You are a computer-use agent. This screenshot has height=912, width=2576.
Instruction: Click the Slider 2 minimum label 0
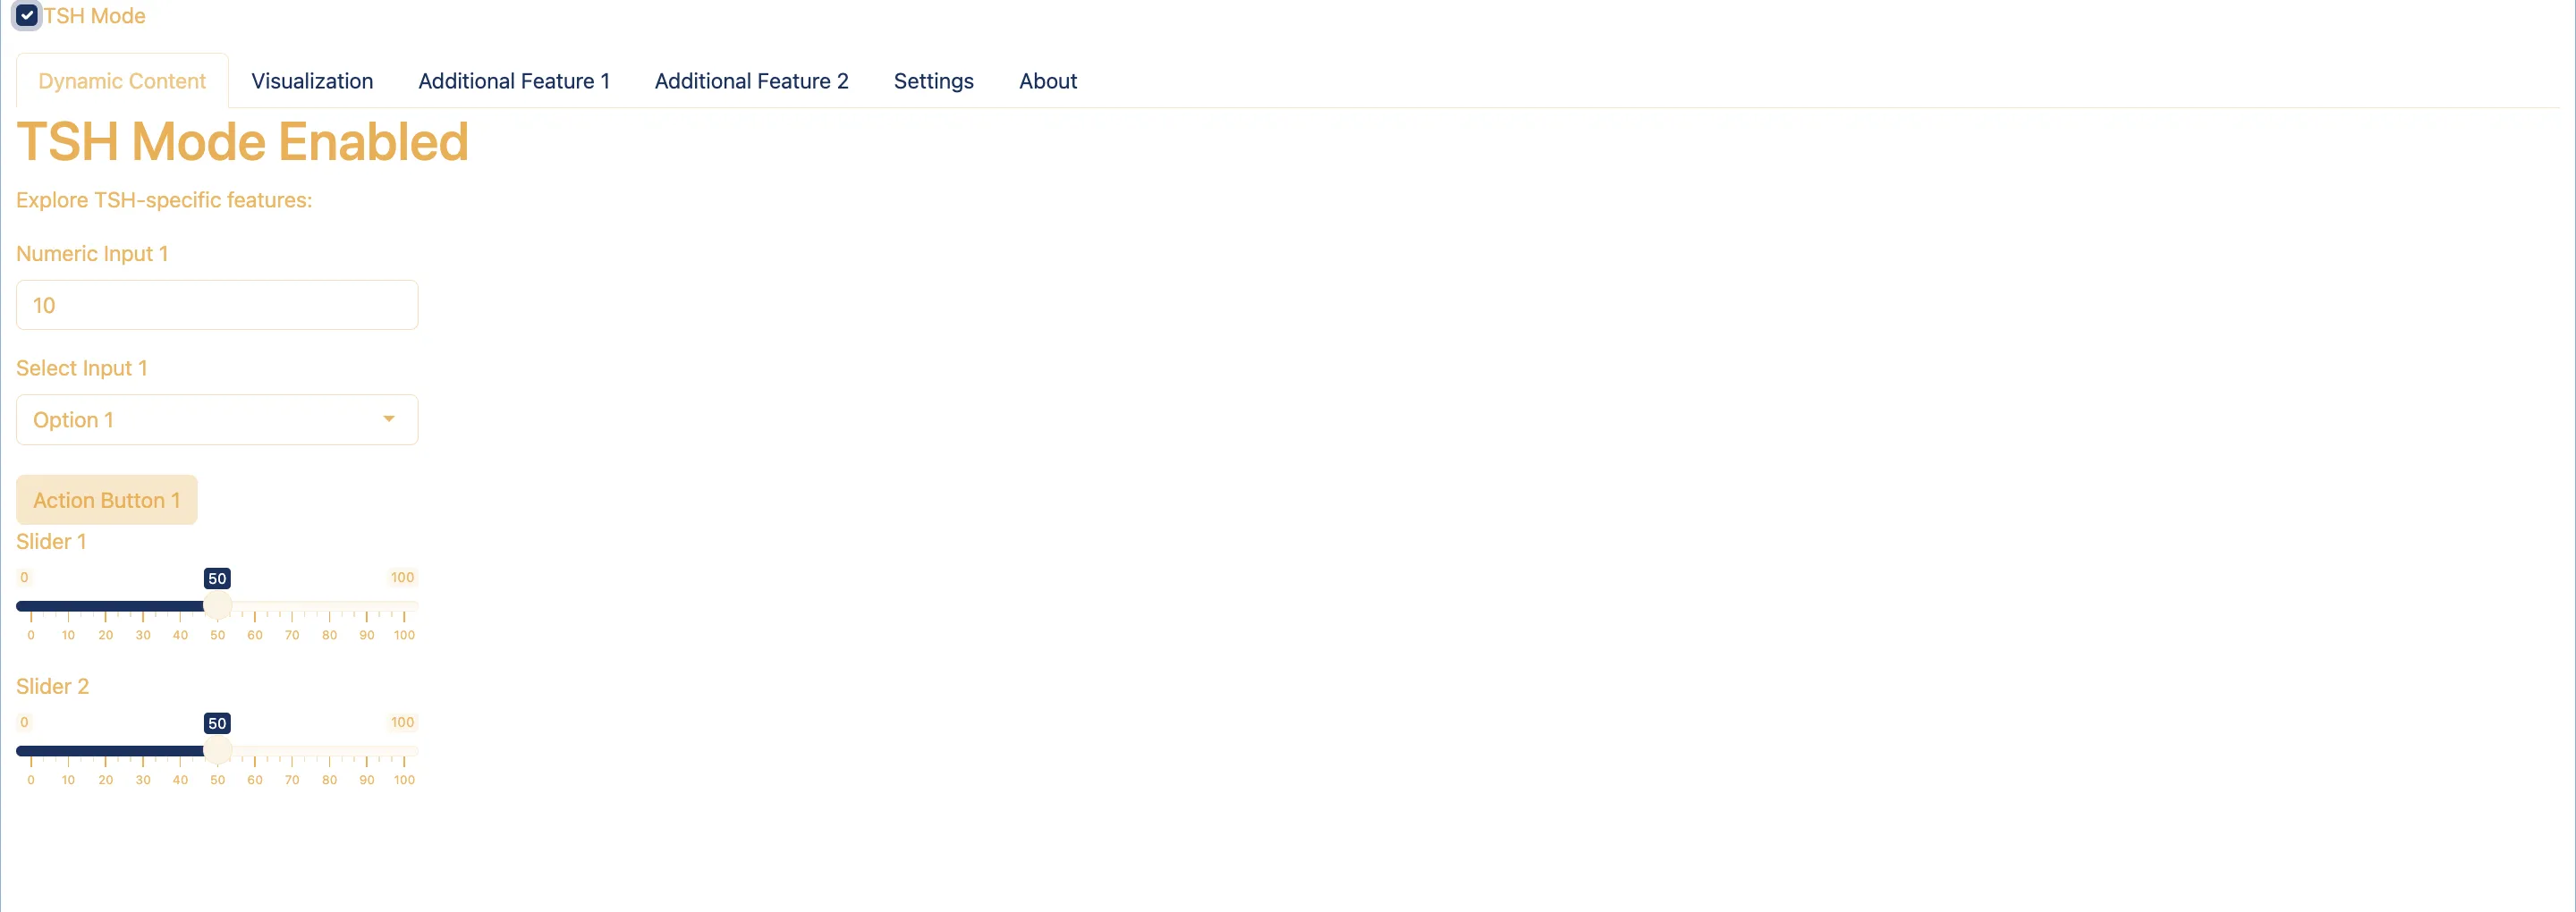24,722
